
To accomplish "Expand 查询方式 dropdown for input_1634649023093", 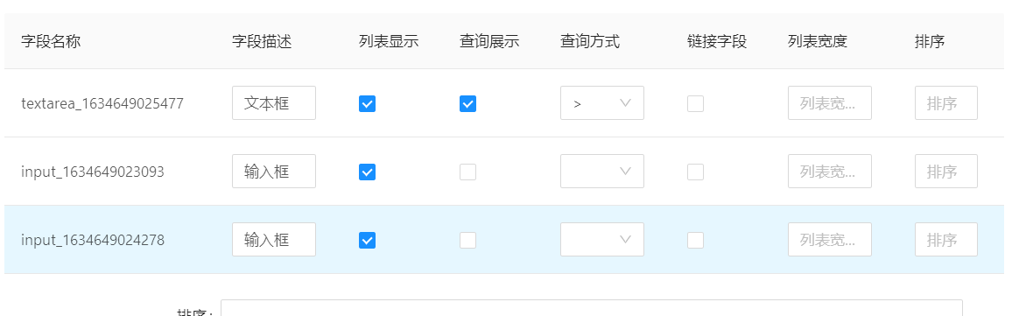I will tap(602, 172).
